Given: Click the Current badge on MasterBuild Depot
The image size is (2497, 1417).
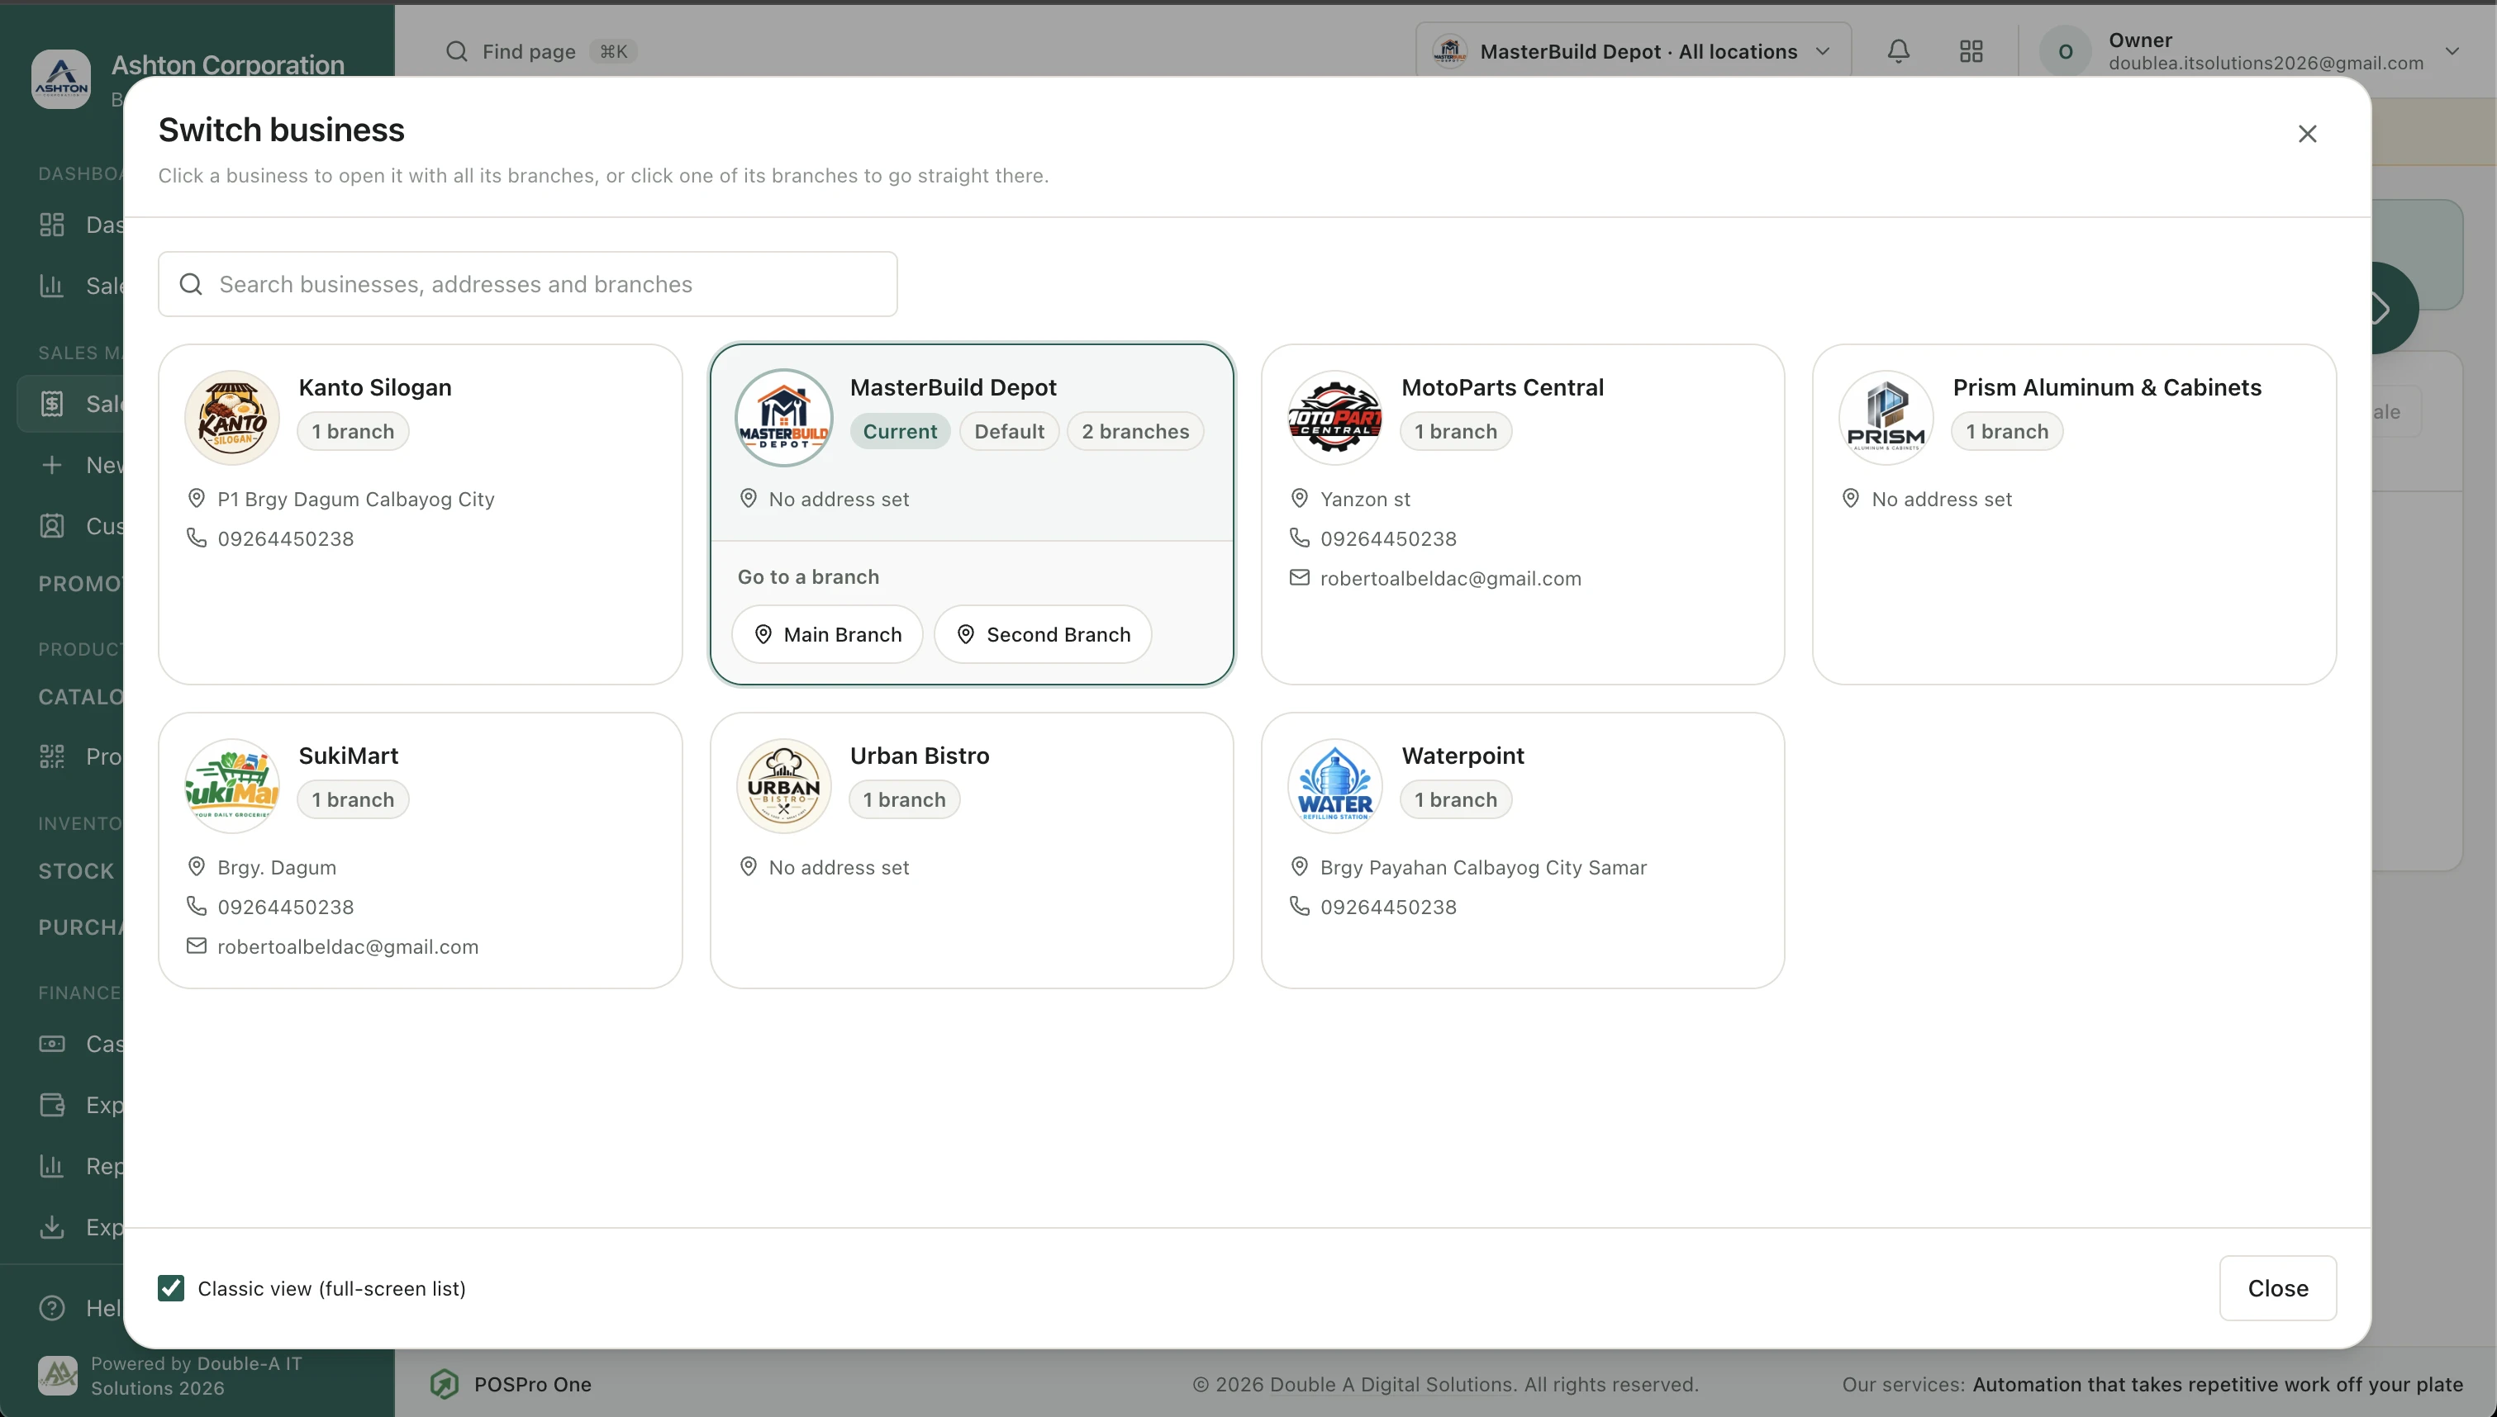Looking at the screenshot, I should (900, 431).
